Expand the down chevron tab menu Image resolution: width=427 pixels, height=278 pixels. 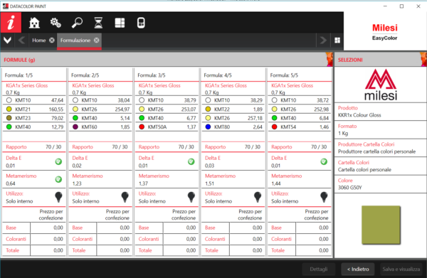click(7, 41)
